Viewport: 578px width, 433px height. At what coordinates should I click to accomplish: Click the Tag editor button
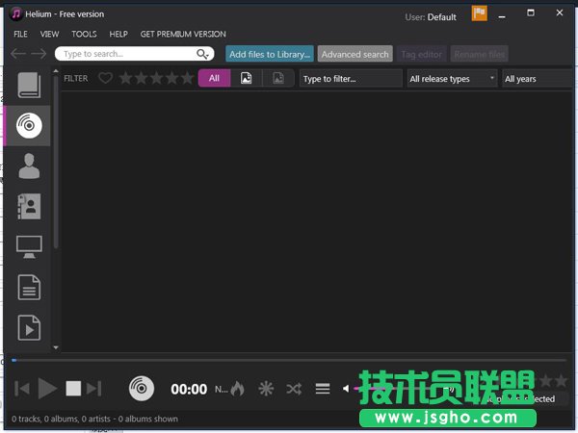tap(421, 54)
